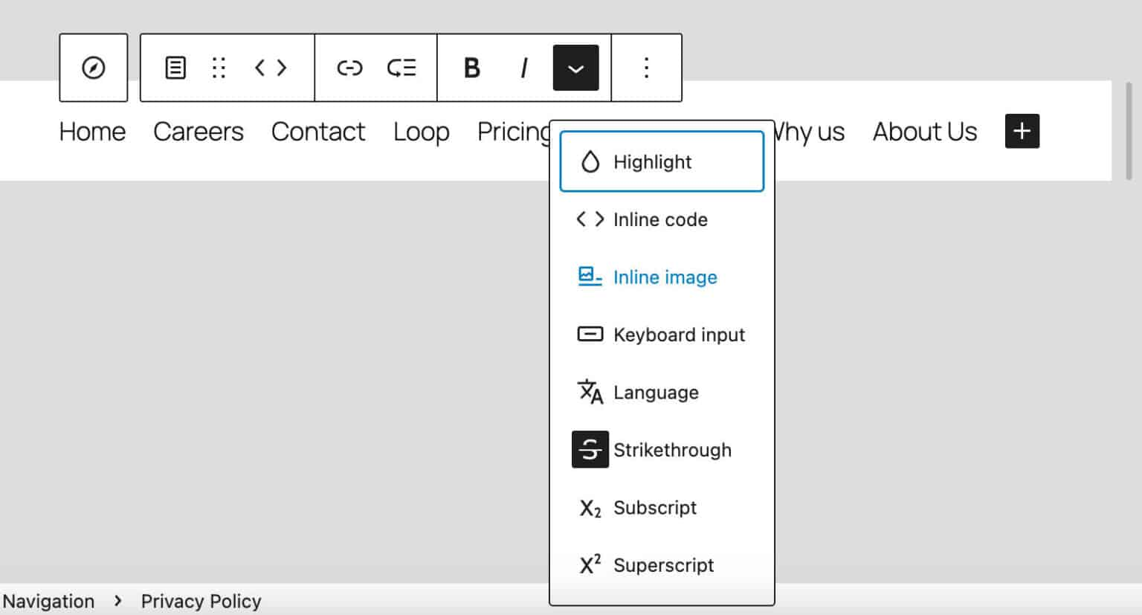1142x615 pixels.
Task: Open the link icon in the toolbar
Action: [349, 67]
